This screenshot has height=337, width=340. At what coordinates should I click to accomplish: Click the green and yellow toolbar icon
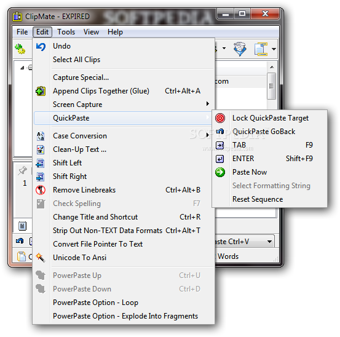pos(20,49)
